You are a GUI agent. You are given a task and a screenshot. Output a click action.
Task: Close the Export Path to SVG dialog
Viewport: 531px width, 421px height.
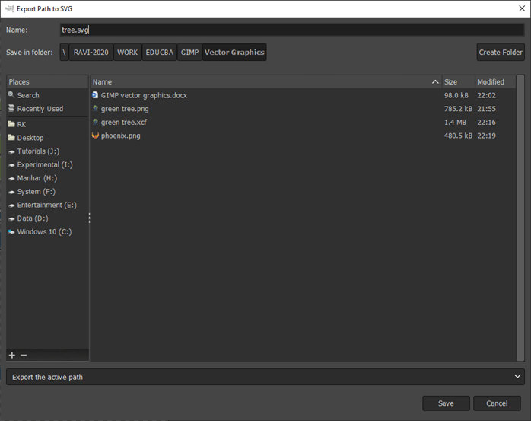point(522,8)
